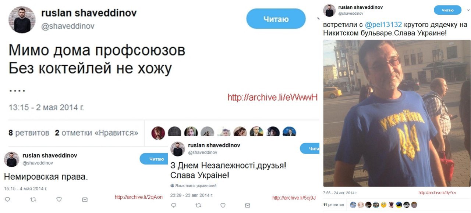Click envelope icon under З Днем Незалежності tweet
Screen dimensions: 471x213
[247, 205]
